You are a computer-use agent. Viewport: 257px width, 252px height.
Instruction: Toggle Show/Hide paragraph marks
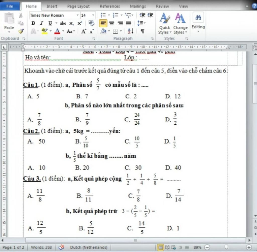143,31
